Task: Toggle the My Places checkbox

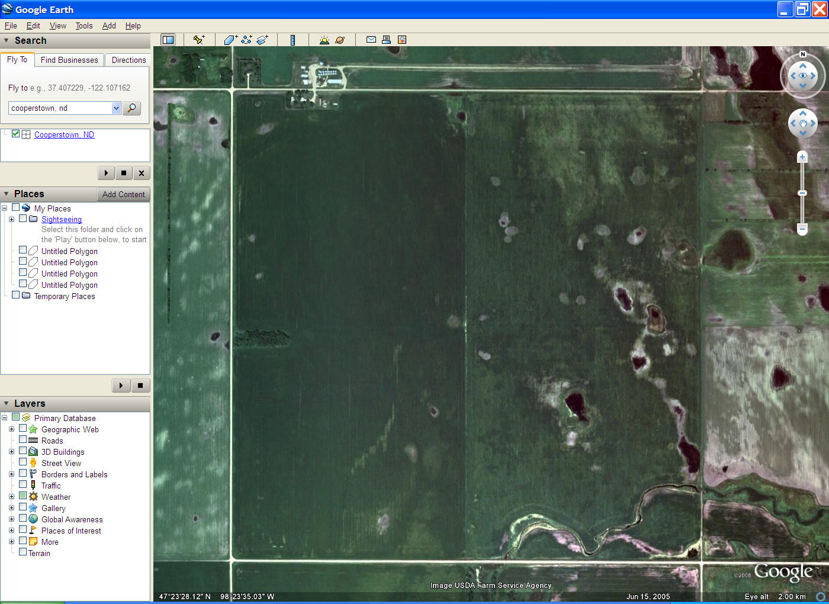Action: (x=16, y=207)
